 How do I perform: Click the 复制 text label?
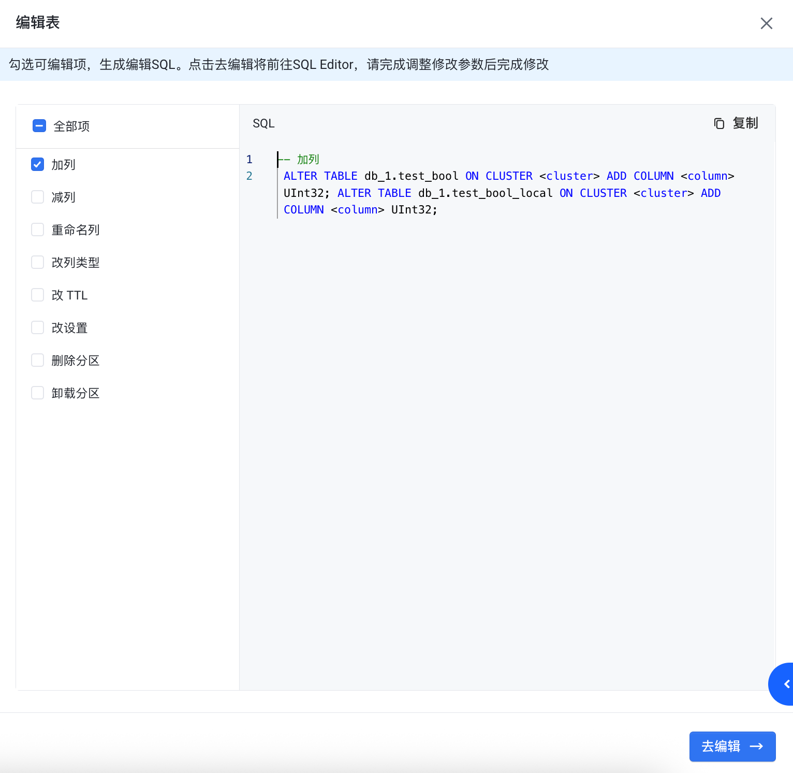pyautogui.click(x=745, y=123)
